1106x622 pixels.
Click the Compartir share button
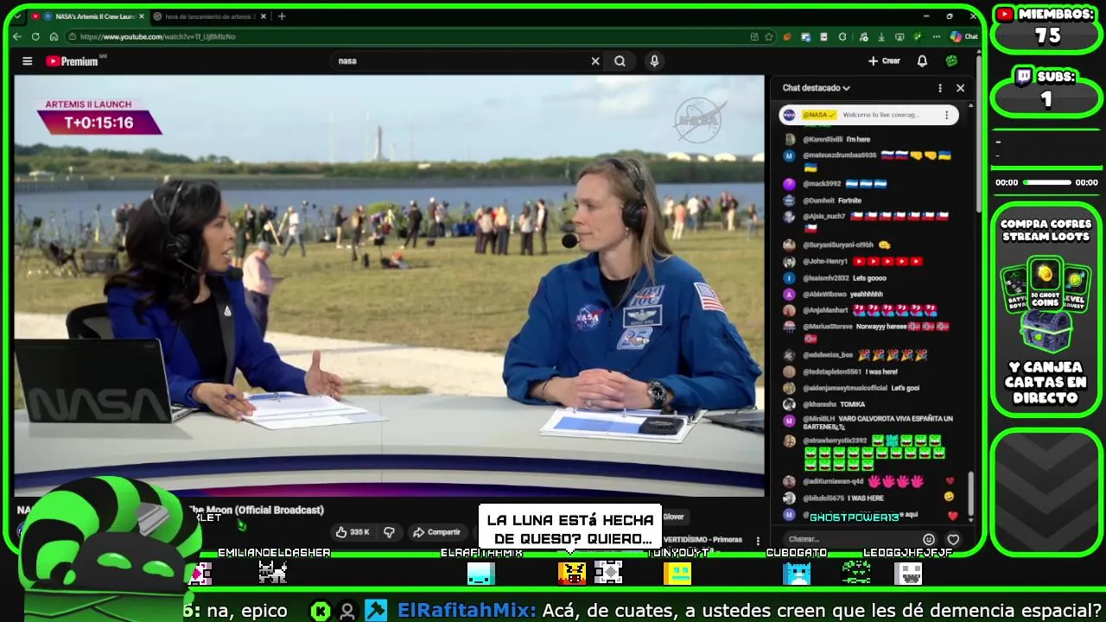click(x=436, y=532)
